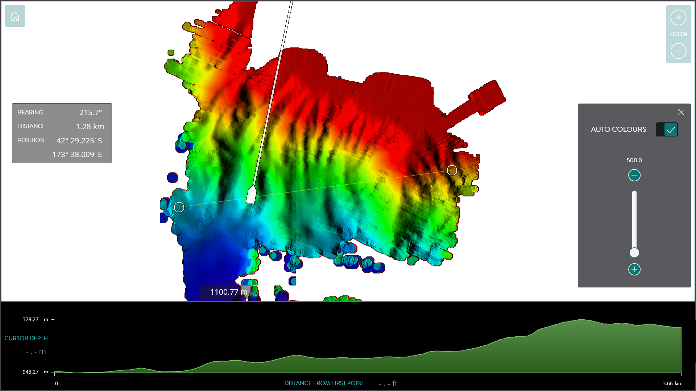
Task: Click the Bearing value 215.7°
Action: [x=91, y=113]
